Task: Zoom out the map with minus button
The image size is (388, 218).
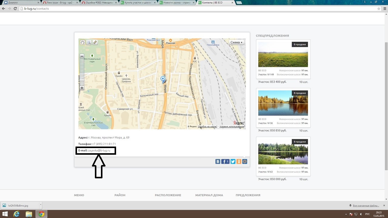Action: point(82,56)
